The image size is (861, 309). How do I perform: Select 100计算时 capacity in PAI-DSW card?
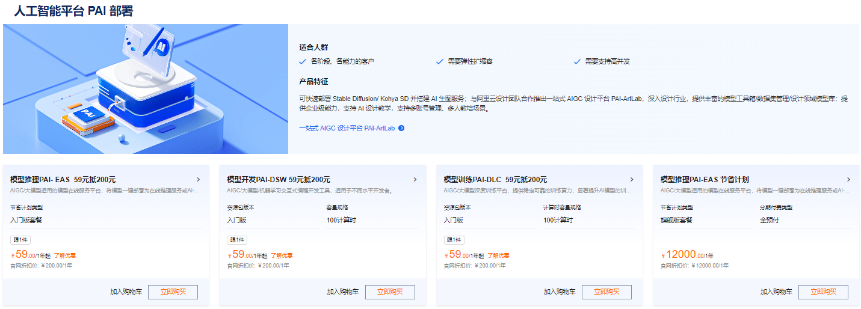[342, 220]
